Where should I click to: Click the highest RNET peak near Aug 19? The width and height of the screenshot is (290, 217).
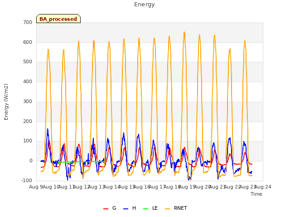[184, 33]
